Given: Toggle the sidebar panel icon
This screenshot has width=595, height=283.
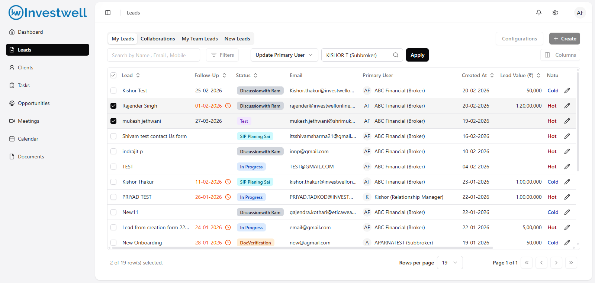Looking at the screenshot, I should (x=108, y=13).
